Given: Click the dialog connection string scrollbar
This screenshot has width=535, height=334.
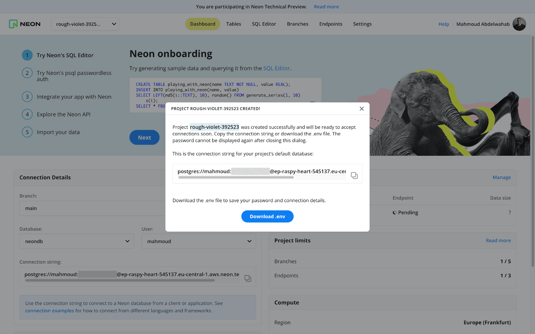Looking at the screenshot, I should (236, 178).
